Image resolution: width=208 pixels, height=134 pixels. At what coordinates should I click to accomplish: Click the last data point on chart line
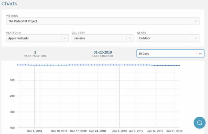point(179,65)
